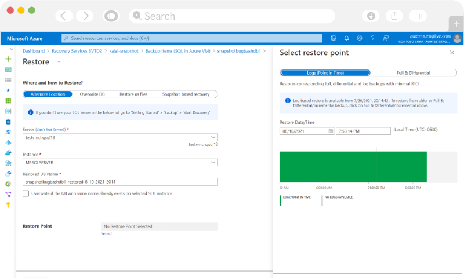Switch to Full & Differential tab
The width and height of the screenshot is (464, 278).
pos(413,73)
